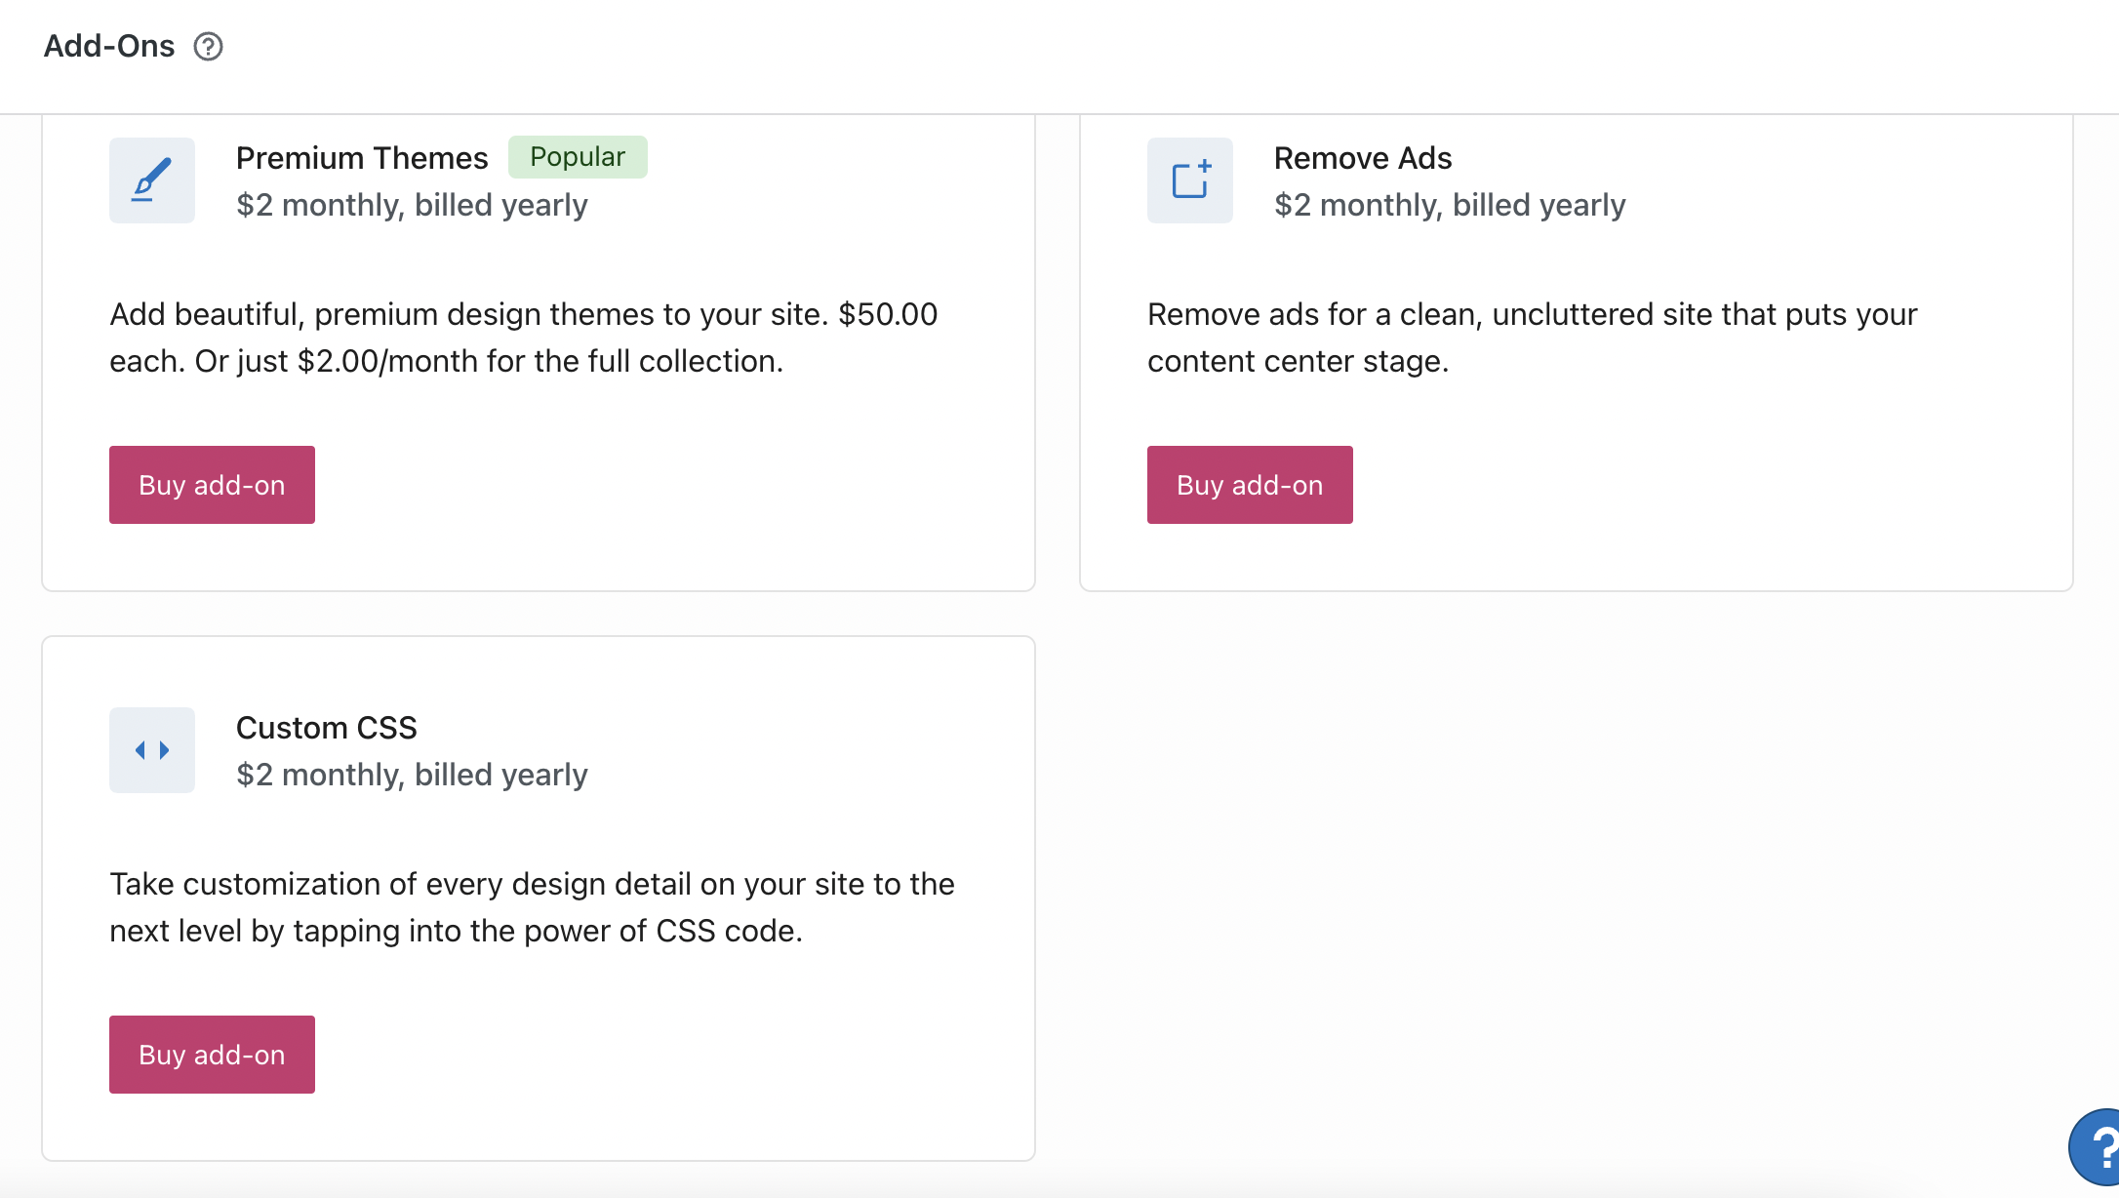Viewport: 2119px width, 1198px height.
Task: Click the green Popular badge
Action: point(578,157)
